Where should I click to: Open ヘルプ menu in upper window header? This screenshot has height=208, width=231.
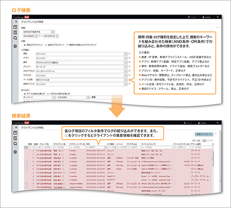(192, 17)
